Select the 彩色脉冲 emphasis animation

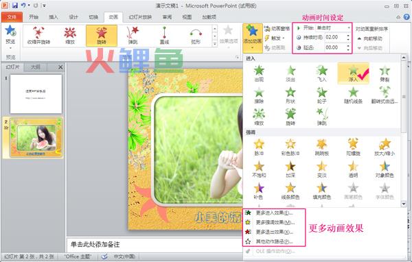pyautogui.click(x=290, y=147)
